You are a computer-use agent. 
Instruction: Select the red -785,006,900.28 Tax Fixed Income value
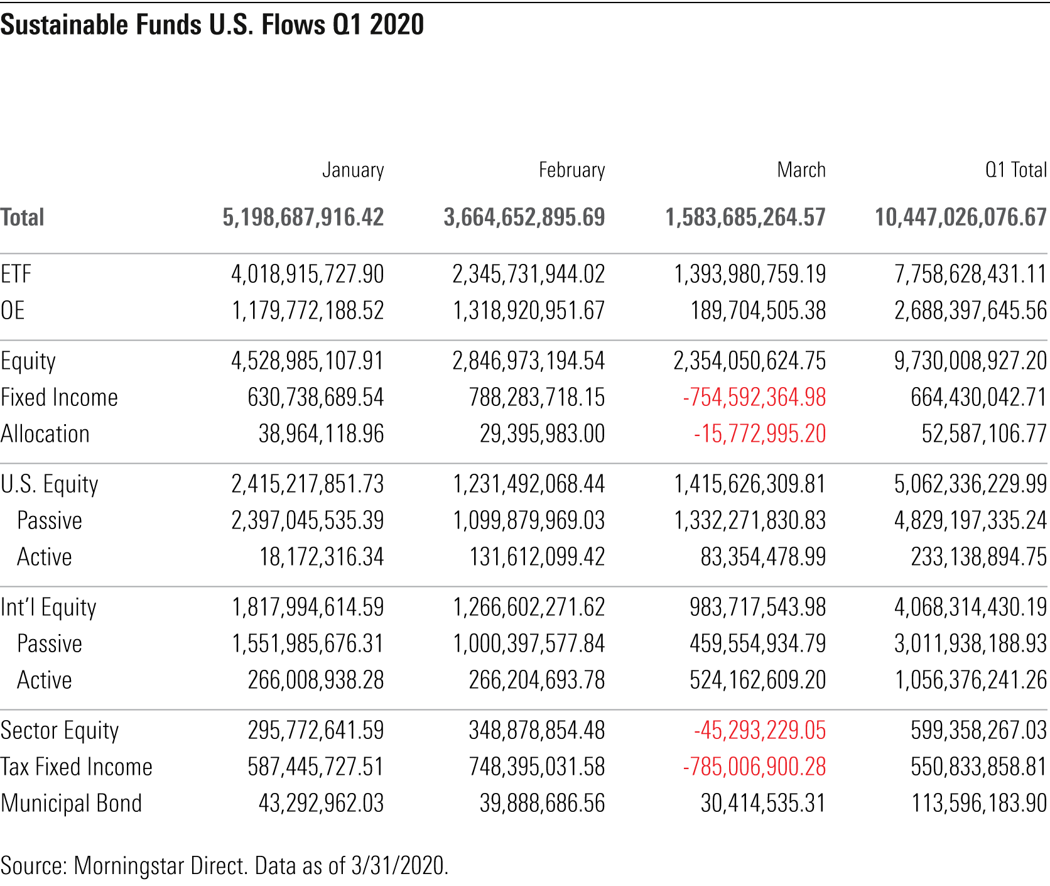[754, 767]
